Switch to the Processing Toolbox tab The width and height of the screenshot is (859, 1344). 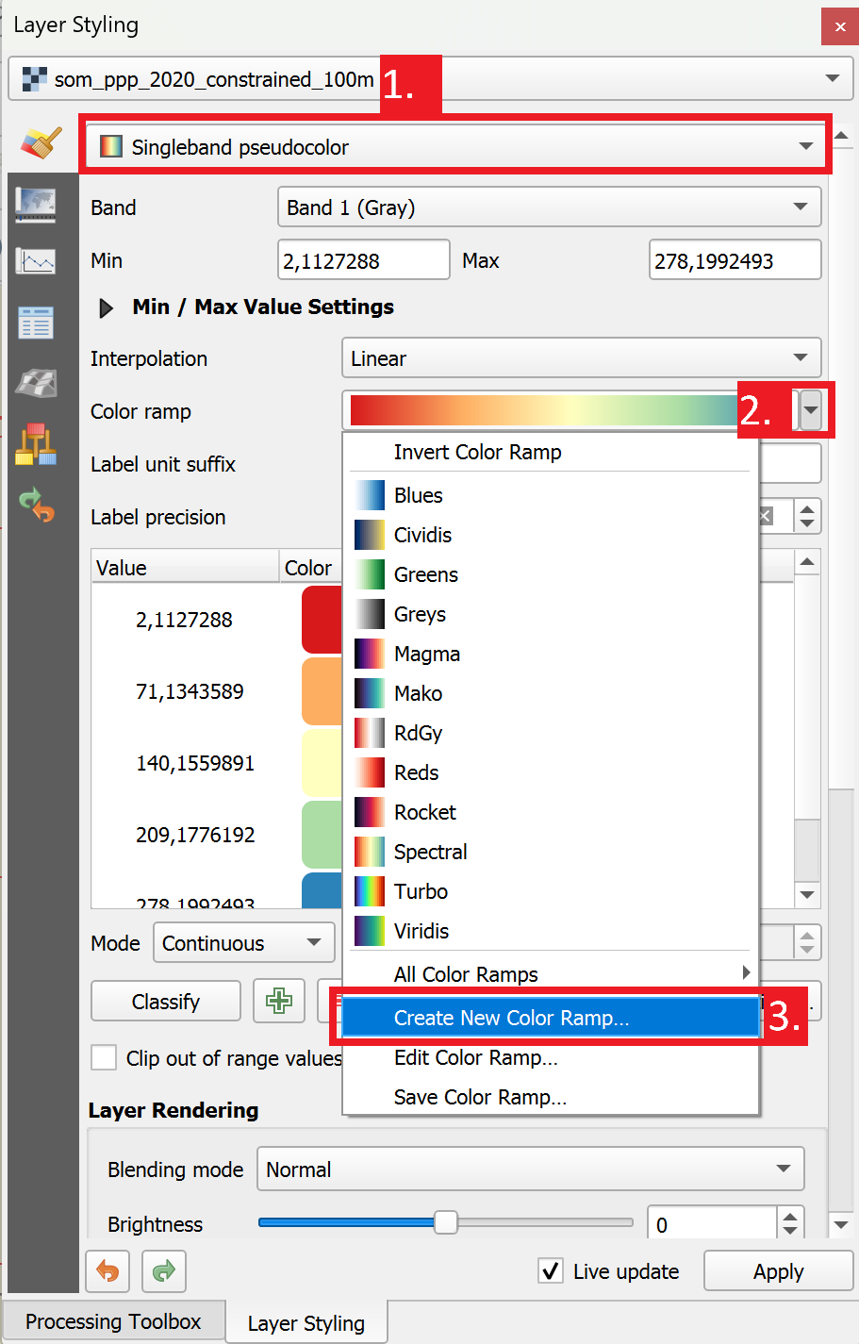[x=113, y=1321]
